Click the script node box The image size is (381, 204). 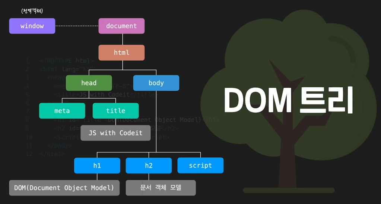[x=200, y=166]
